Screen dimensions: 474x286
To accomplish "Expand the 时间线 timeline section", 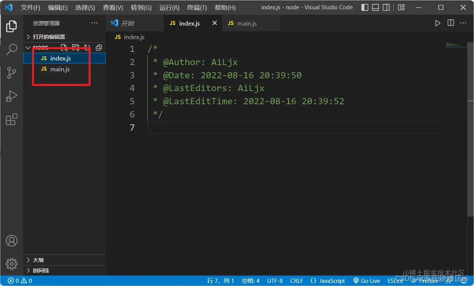I will pos(64,270).
